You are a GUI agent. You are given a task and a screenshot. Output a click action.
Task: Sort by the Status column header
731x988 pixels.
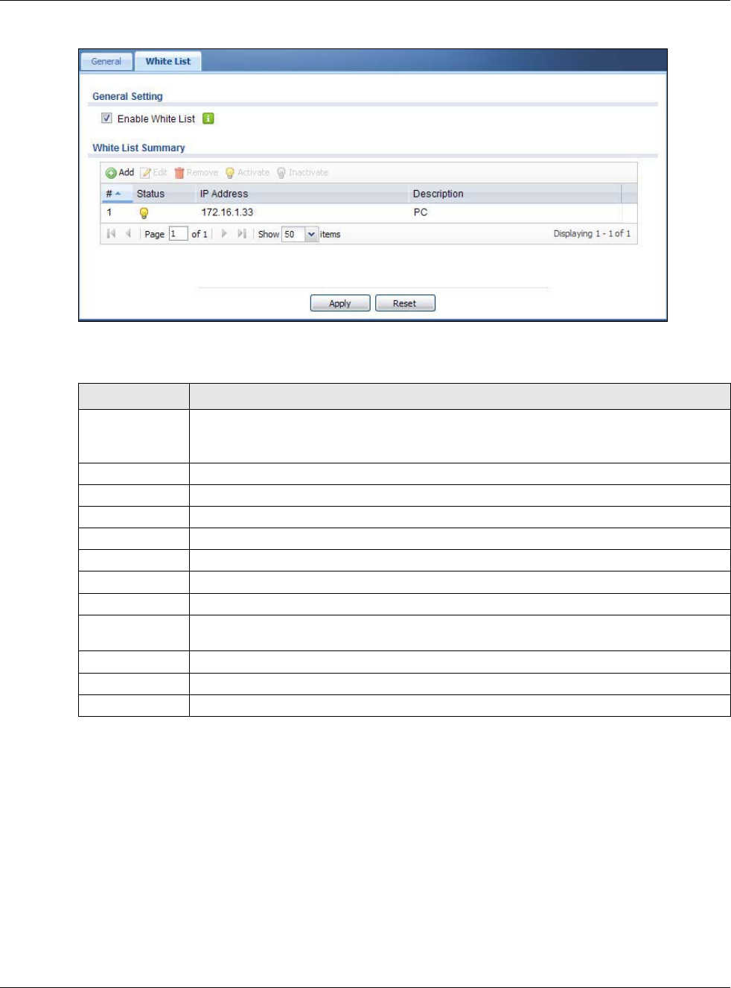click(164, 194)
